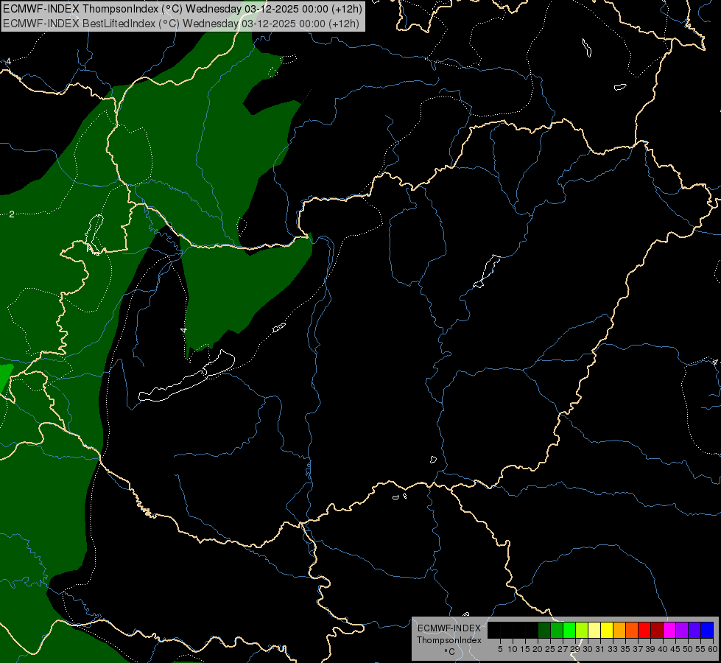Select the dark green 20-25 legend swatch
Screen dimensions: 721x663
tap(544, 630)
